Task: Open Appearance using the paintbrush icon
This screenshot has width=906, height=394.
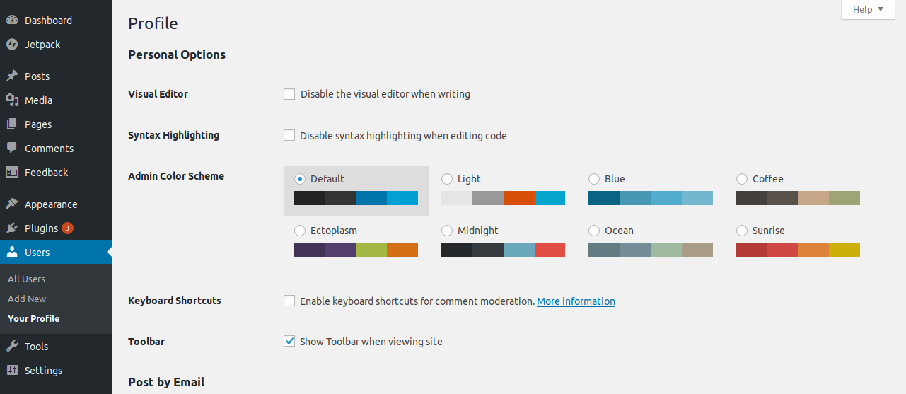Action: (x=12, y=204)
